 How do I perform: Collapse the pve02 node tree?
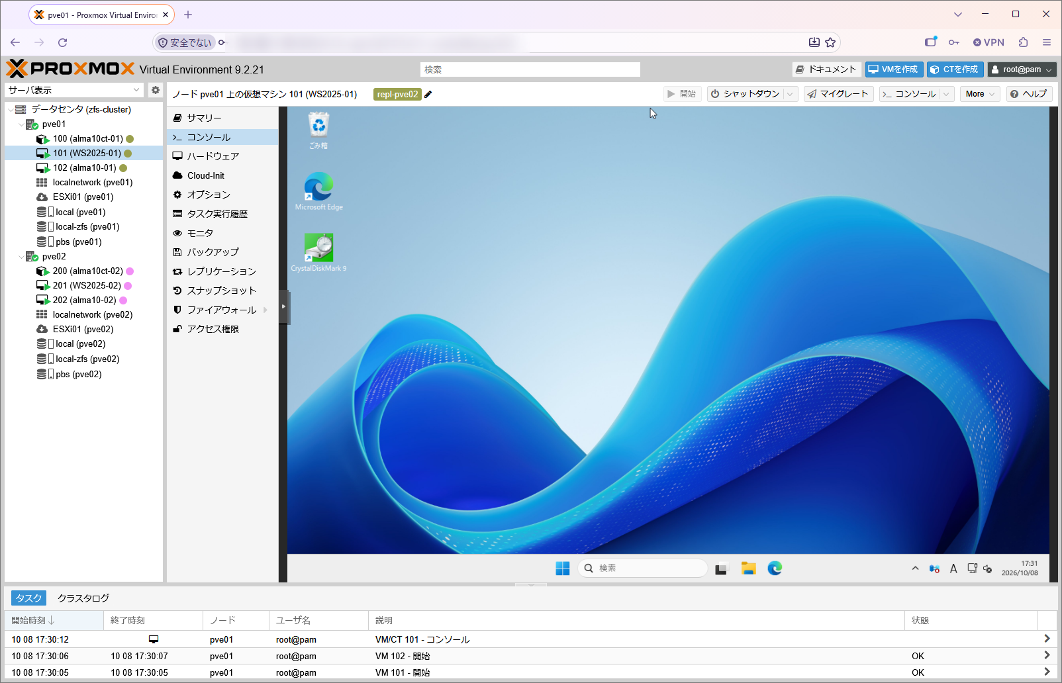pos(21,257)
